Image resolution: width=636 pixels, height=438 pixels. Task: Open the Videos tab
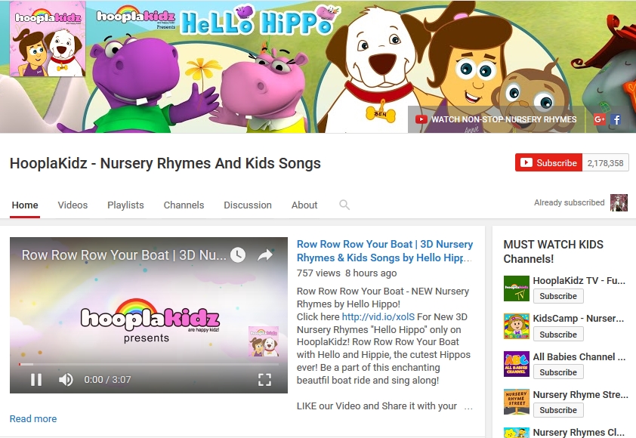[x=73, y=205]
